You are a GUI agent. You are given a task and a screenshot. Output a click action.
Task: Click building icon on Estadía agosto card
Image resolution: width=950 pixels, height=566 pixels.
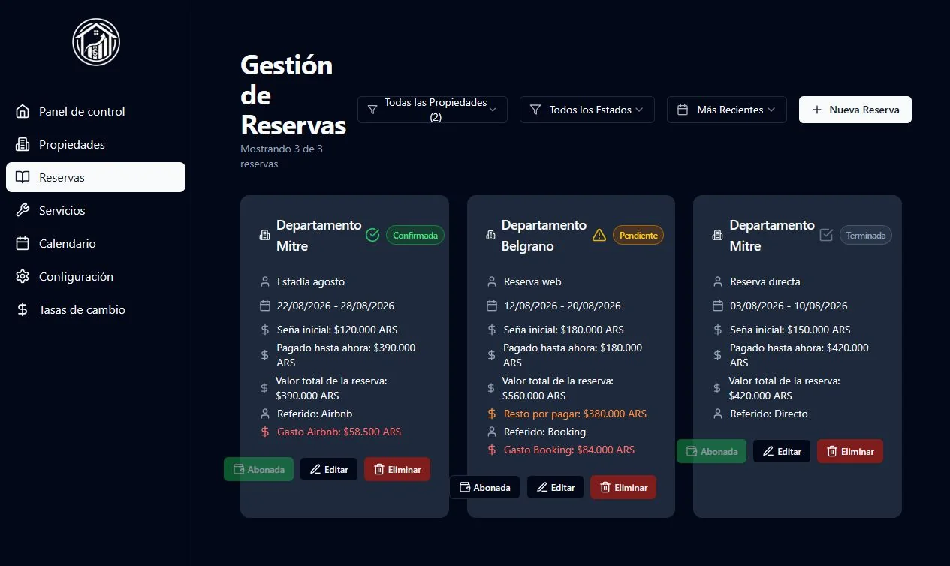click(264, 236)
